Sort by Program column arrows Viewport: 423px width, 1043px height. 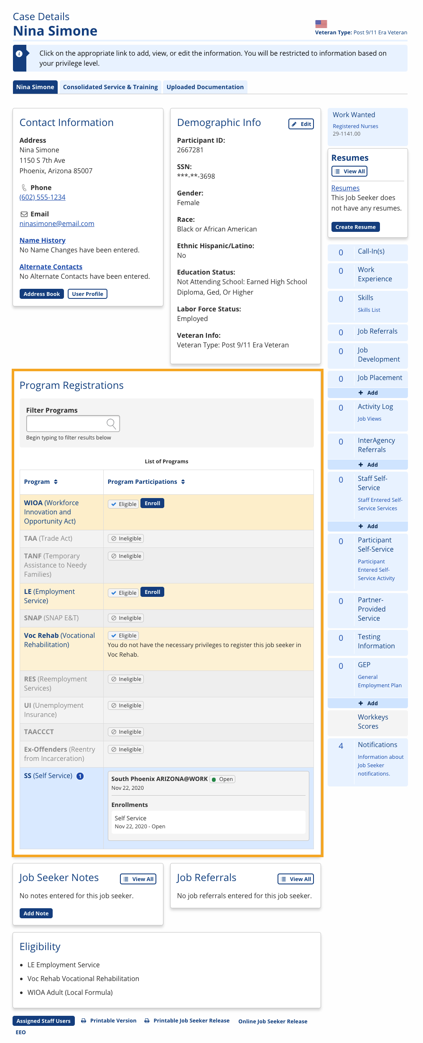[56, 482]
